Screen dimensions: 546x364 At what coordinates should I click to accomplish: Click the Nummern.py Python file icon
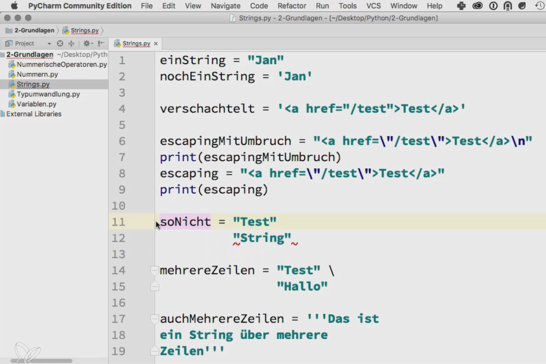click(x=12, y=75)
